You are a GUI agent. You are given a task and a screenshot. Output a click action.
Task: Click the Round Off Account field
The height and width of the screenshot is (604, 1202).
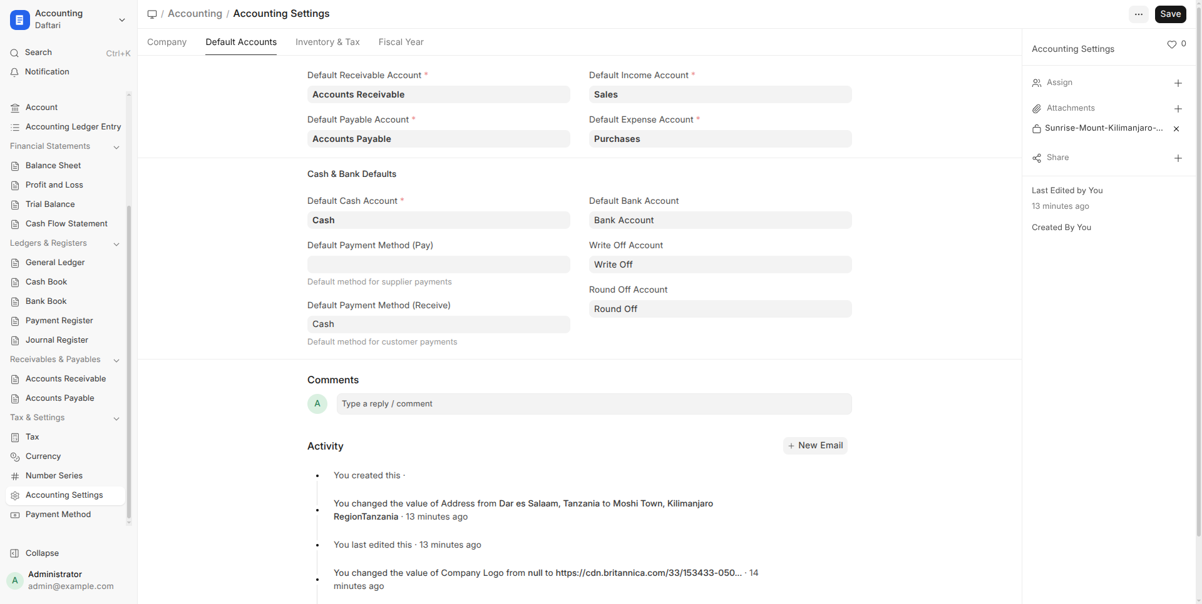(x=720, y=309)
